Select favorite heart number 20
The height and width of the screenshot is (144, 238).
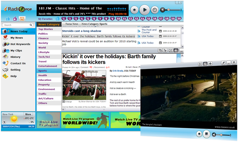pos(179,19)
